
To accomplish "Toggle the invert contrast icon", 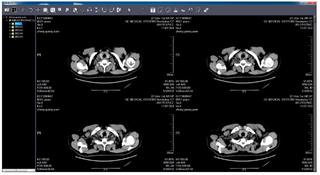I will point(119,10).
